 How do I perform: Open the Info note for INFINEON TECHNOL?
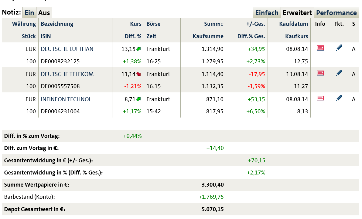320,99
